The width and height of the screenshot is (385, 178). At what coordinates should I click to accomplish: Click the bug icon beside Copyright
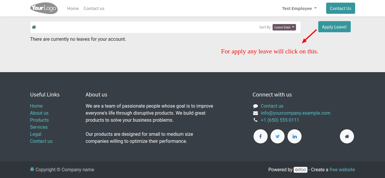(x=32, y=169)
